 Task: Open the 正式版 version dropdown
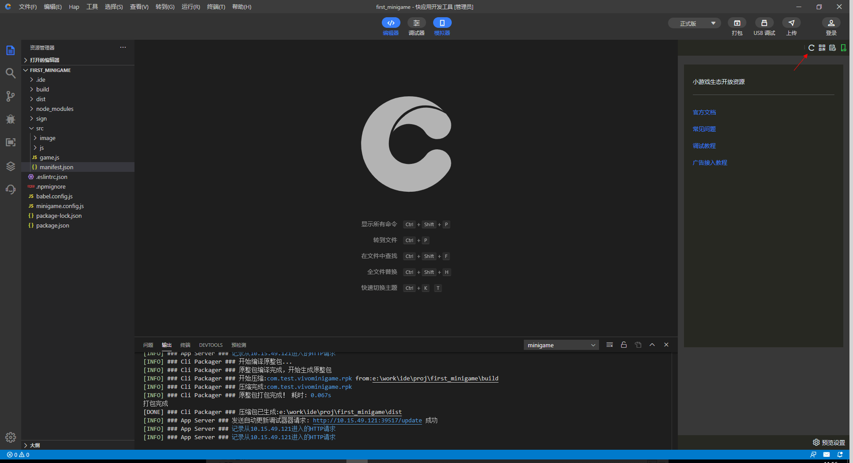click(694, 23)
